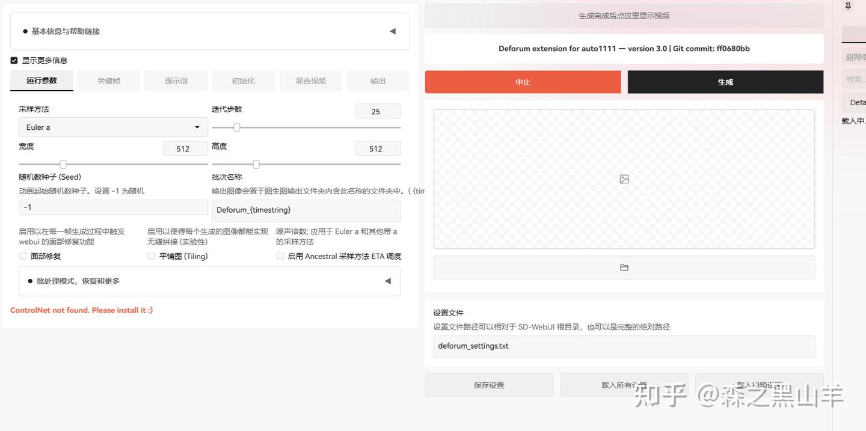Switch to the 关键帧 tab
The image size is (866, 431).
tap(109, 81)
